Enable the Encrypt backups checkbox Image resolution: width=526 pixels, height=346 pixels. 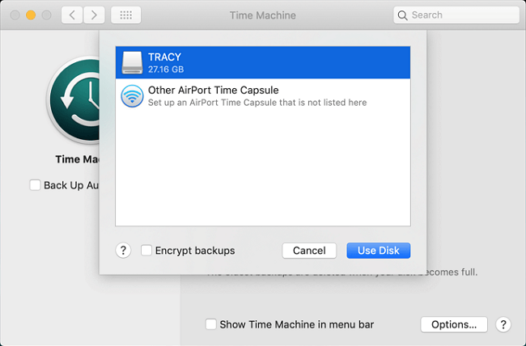(146, 251)
